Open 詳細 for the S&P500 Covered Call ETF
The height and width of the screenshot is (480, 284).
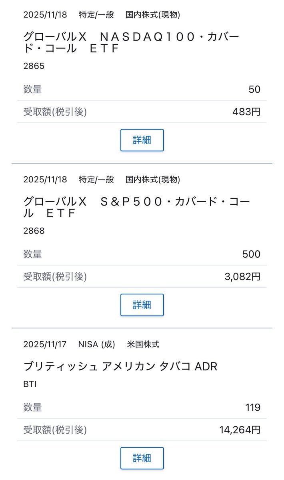(x=142, y=305)
